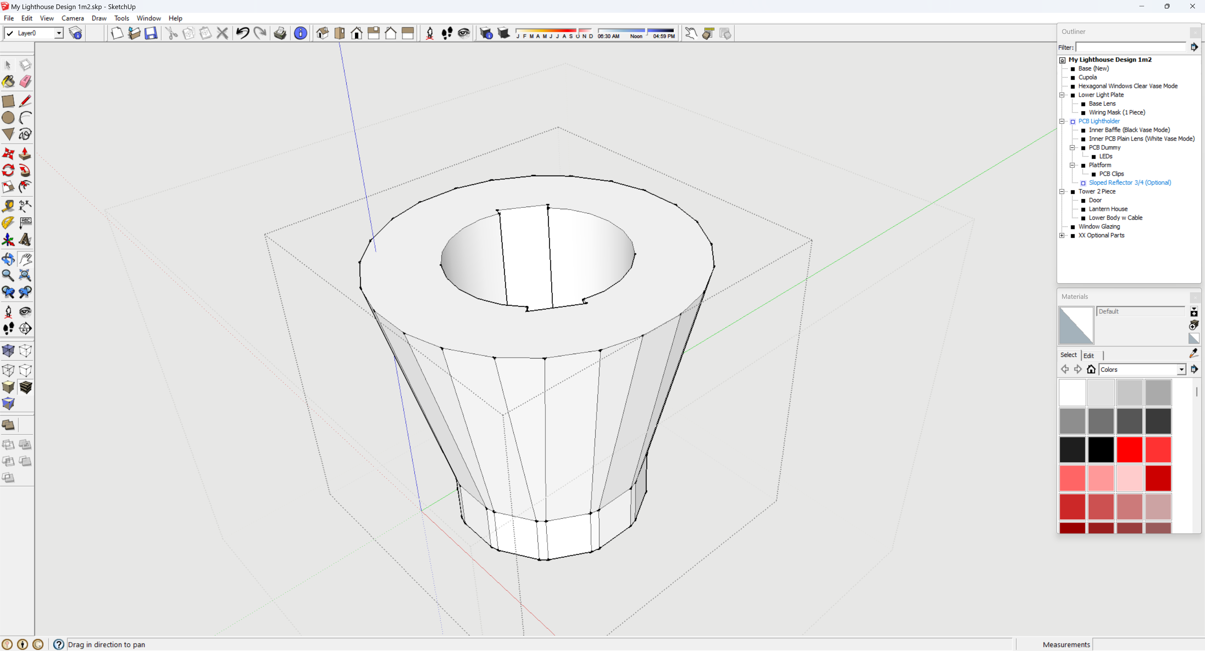
Task: Toggle X-Ray face style
Action: click(8, 351)
